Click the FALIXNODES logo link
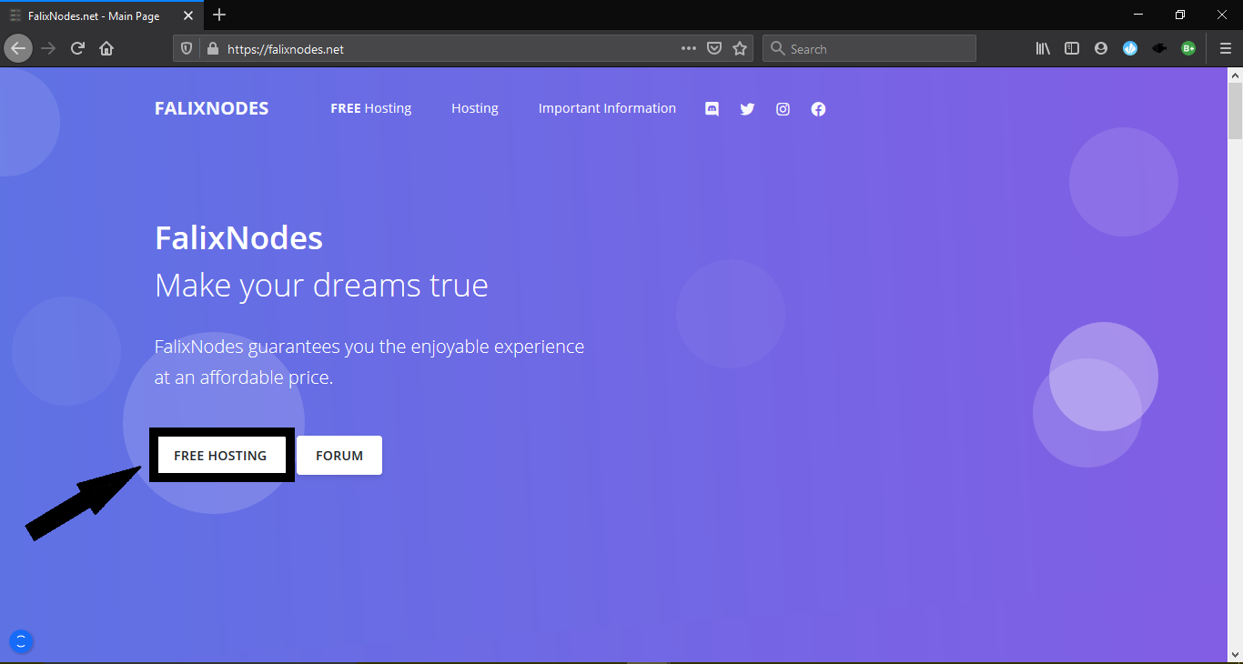 point(211,108)
